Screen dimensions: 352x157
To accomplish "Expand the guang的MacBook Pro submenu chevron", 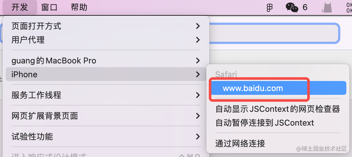I will tap(198, 61).
